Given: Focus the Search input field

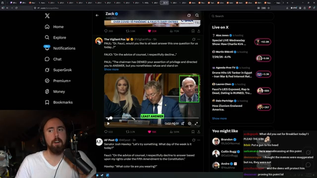Looking at the screenshot, I should pyautogui.click(x=242, y=16).
